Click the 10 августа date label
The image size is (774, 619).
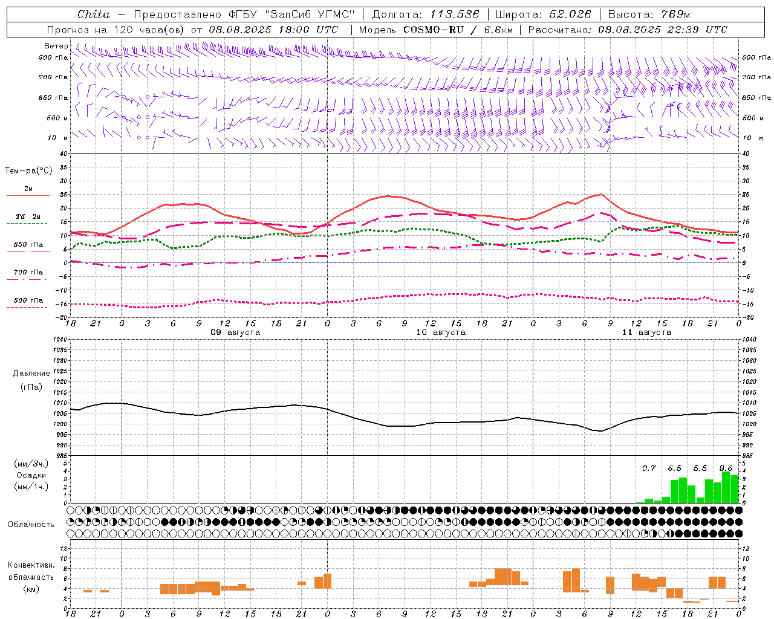point(441,332)
